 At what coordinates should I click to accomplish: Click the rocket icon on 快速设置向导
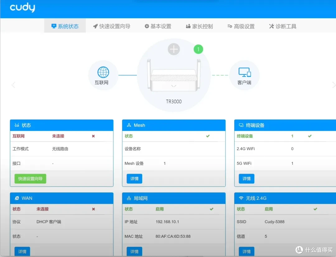[x=96, y=26]
